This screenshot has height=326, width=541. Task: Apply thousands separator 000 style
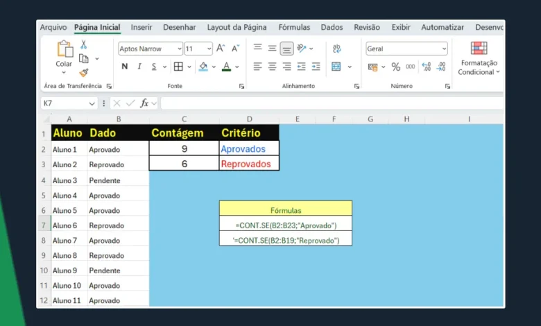(x=410, y=67)
